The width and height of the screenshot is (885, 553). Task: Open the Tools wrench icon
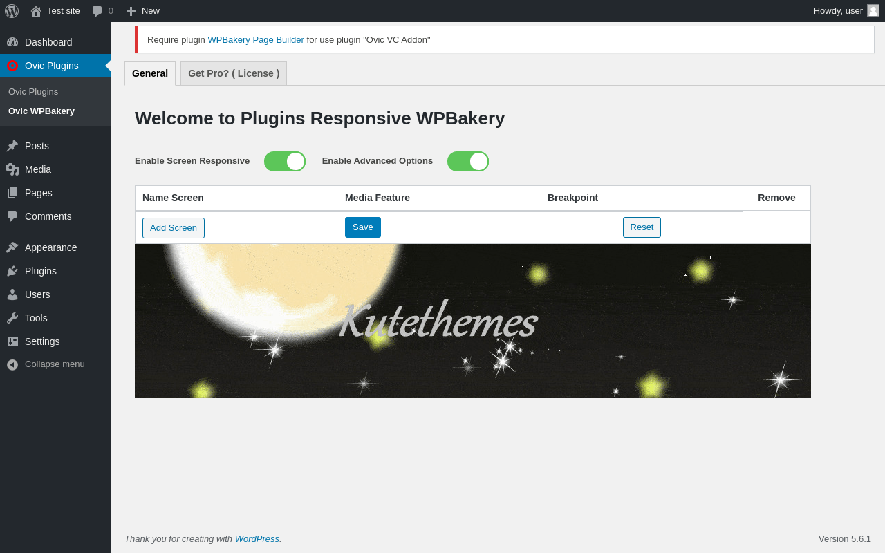(x=12, y=318)
